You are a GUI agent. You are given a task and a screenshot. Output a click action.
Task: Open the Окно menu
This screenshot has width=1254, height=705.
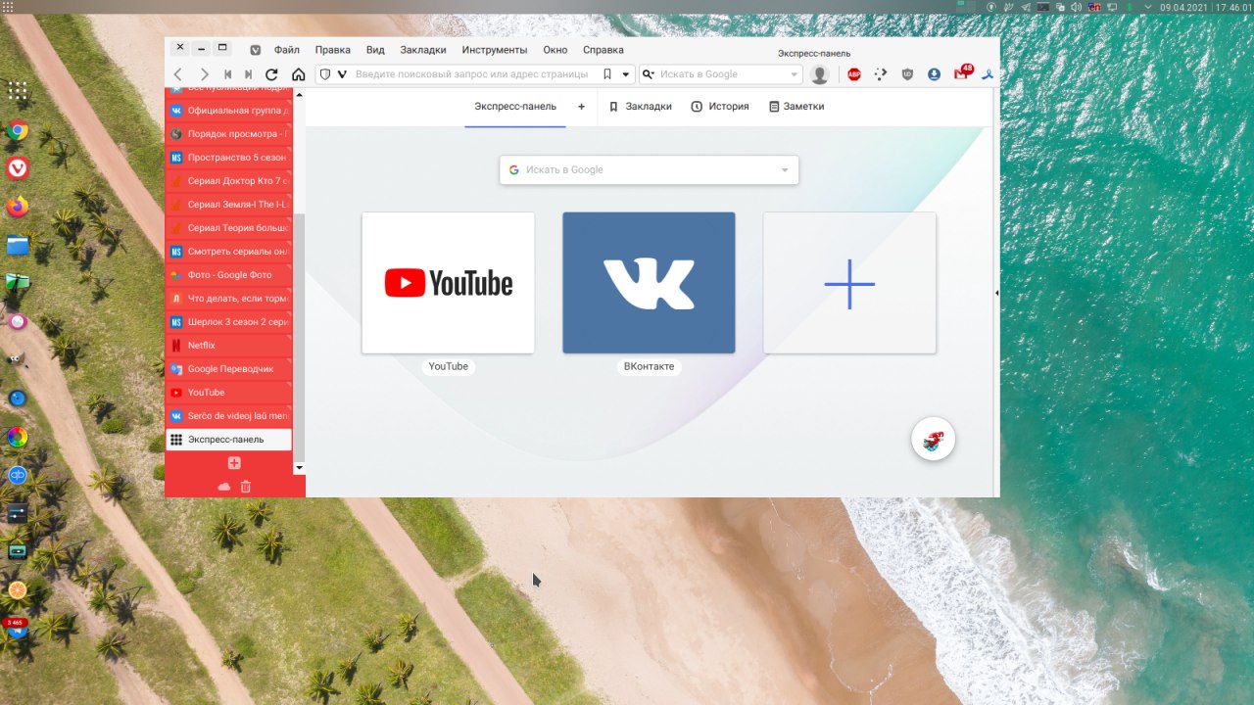click(555, 50)
